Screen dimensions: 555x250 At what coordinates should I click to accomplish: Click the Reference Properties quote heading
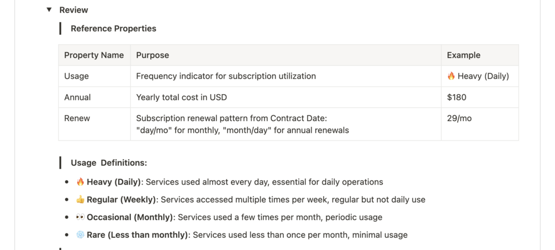tap(113, 29)
